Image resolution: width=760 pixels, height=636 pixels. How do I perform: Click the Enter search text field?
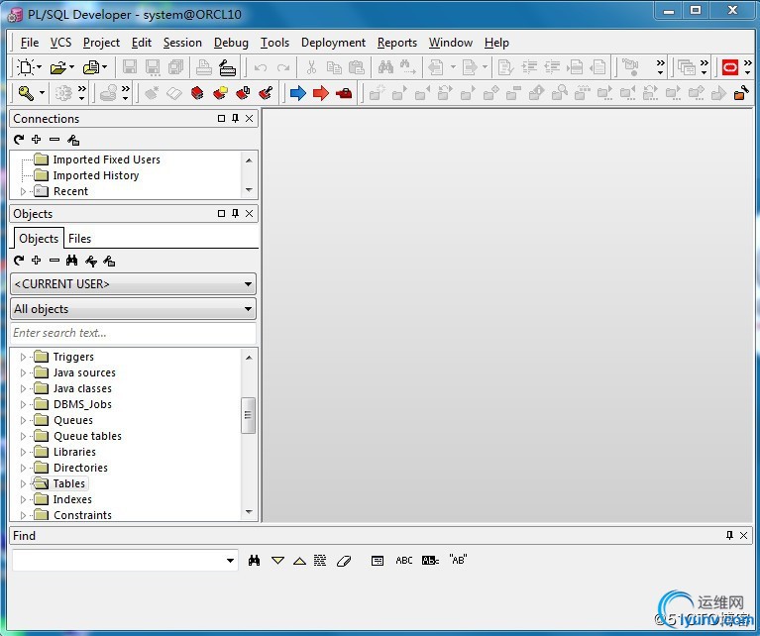(133, 334)
